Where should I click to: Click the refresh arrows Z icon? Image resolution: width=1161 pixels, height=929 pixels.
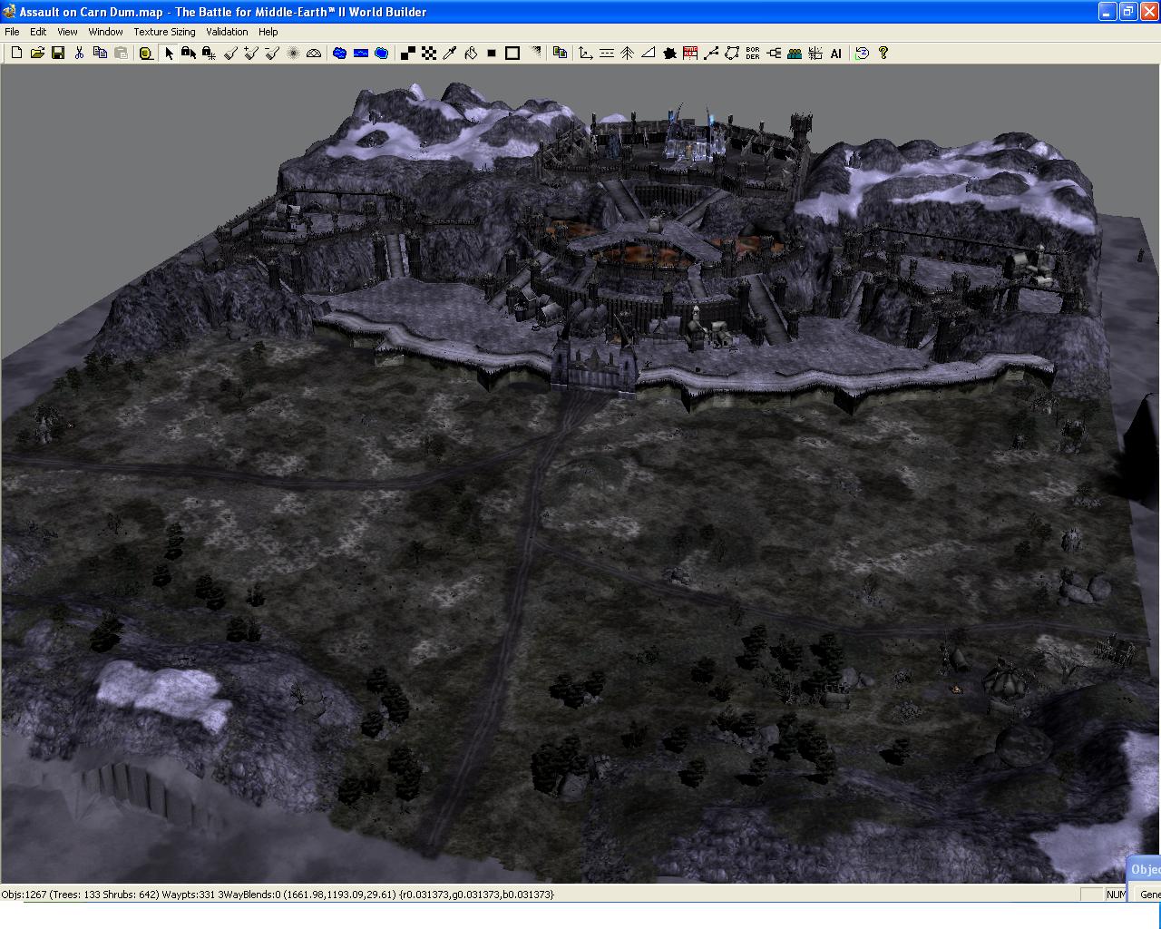pos(862,54)
